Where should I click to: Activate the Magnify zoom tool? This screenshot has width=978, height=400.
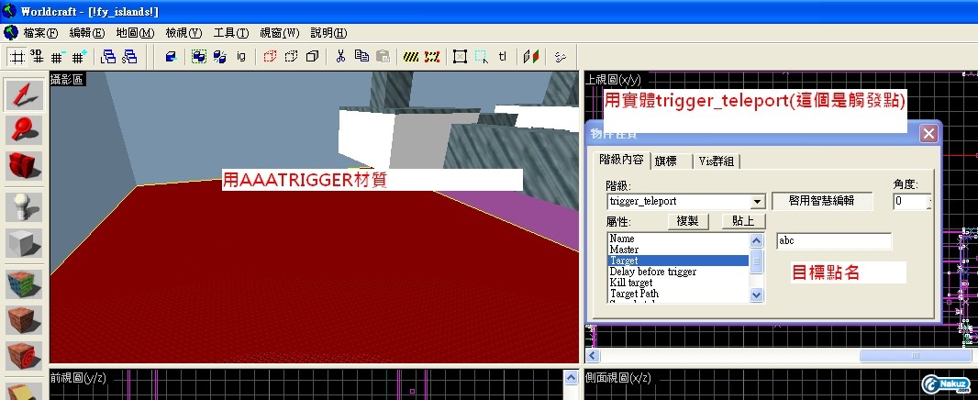(x=25, y=130)
